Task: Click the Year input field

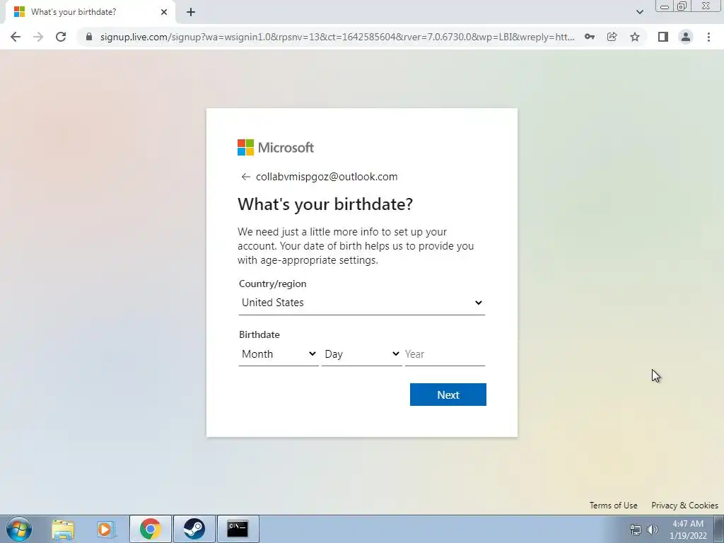Action: tap(445, 354)
